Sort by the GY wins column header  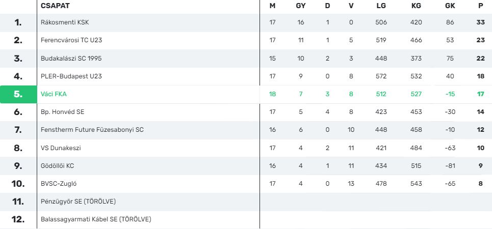click(x=301, y=6)
